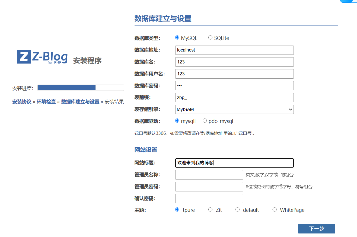Click the 安装结果 step text
Screen dimensions: 357x237
[x=114, y=102]
